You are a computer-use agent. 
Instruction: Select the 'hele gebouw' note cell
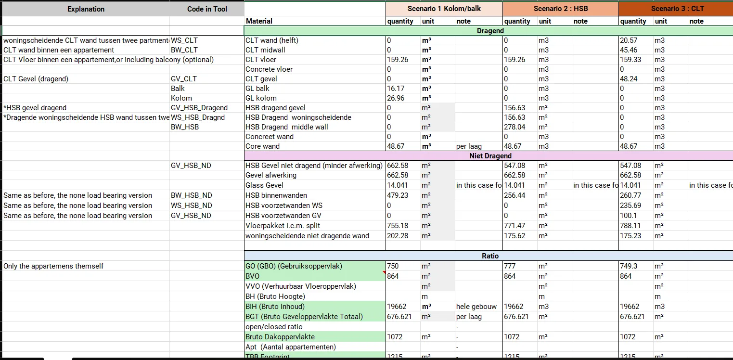pyautogui.click(x=479, y=307)
